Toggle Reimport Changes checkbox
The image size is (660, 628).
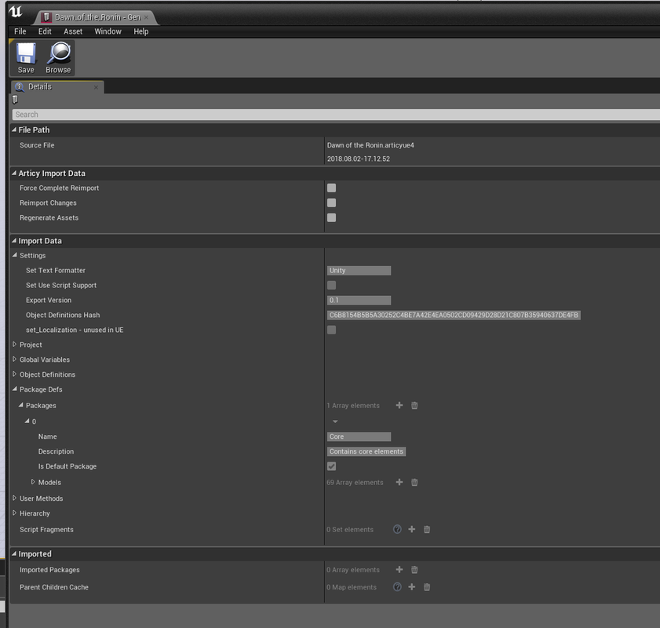[331, 203]
